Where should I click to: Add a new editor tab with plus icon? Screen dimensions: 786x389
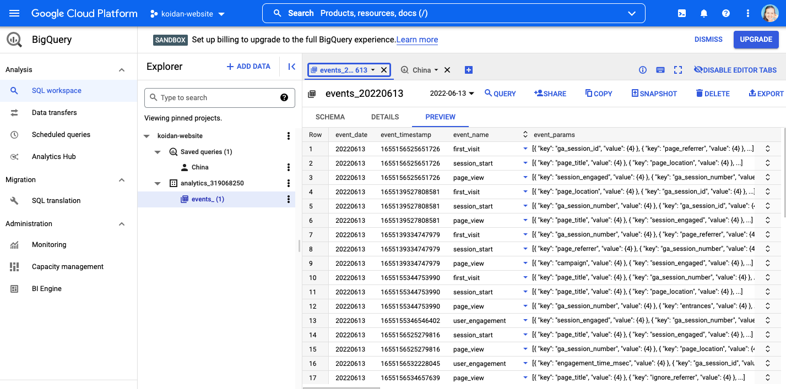click(469, 70)
